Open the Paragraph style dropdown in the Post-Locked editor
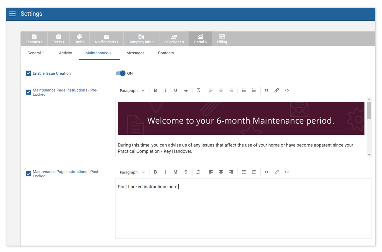Image resolution: width=382 pixels, height=252 pixels. tap(132, 172)
